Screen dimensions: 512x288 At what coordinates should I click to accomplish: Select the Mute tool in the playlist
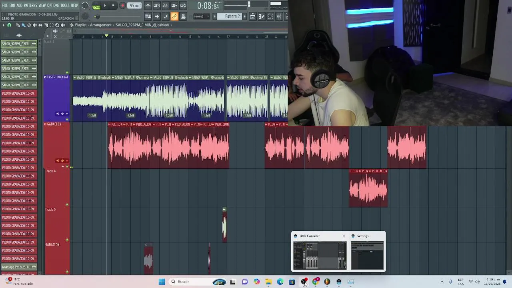click(35, 25)
